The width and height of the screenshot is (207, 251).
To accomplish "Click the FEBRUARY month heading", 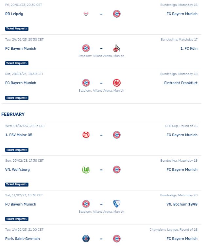I will [x=13, y=114].
